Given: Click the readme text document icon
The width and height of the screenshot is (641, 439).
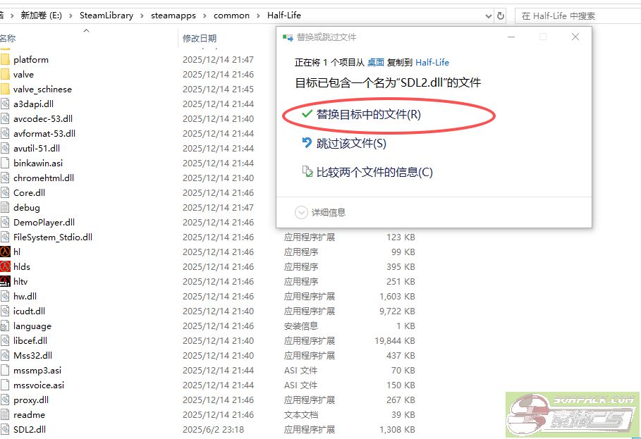Looking at the screenshot, I should tap(6, 414).
